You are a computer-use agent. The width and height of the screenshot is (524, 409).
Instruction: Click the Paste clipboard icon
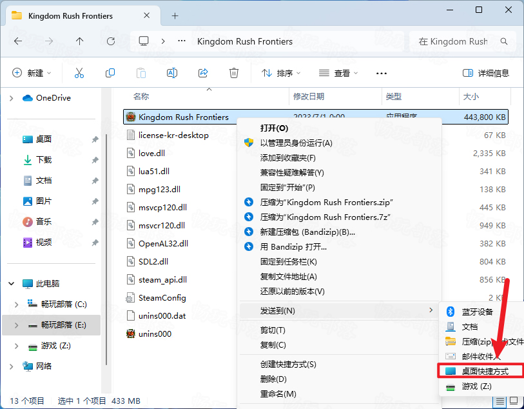tap(141, 73)
